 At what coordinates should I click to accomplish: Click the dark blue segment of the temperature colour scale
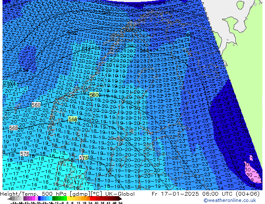click(39, 199)
